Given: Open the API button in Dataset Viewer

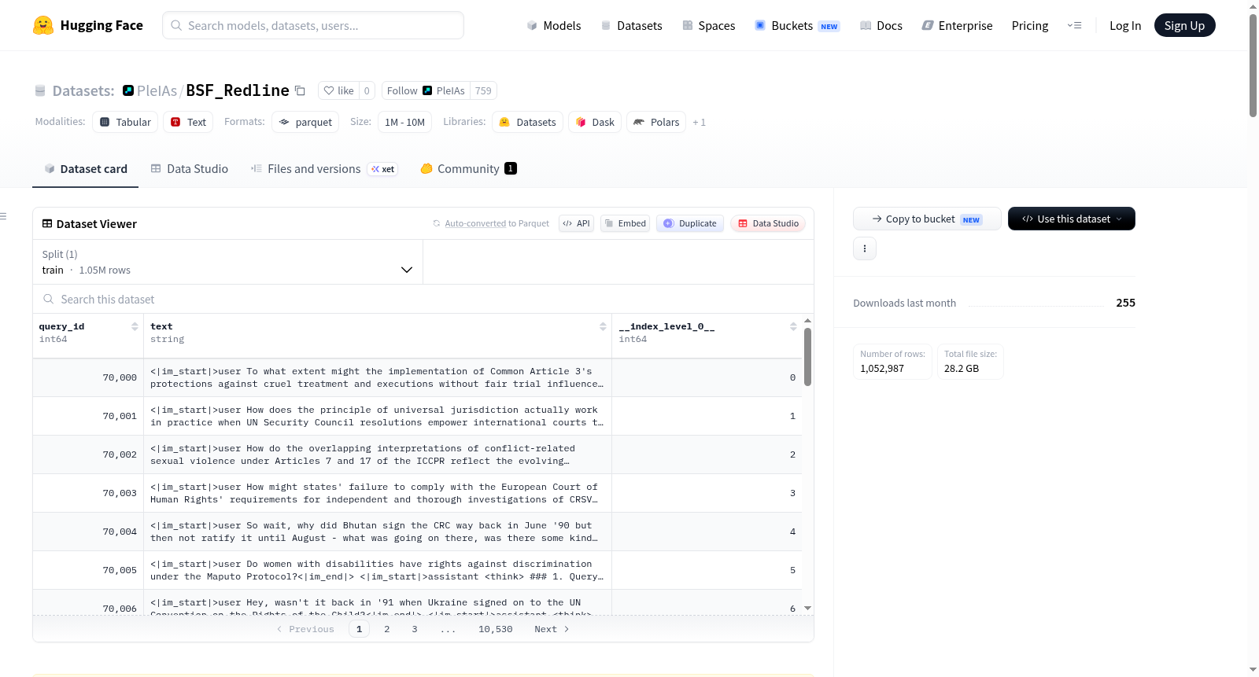Looking at the screenshot, I should (x=576, y=223).
